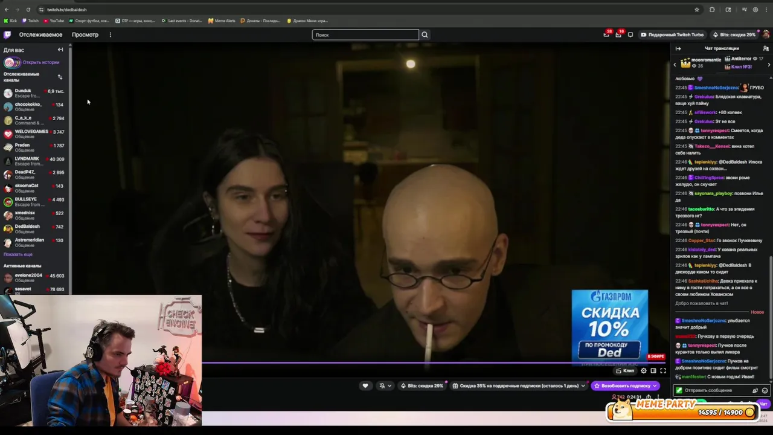Open Praden channel in sidebar

pyautogui.click(x=34, y=147)
